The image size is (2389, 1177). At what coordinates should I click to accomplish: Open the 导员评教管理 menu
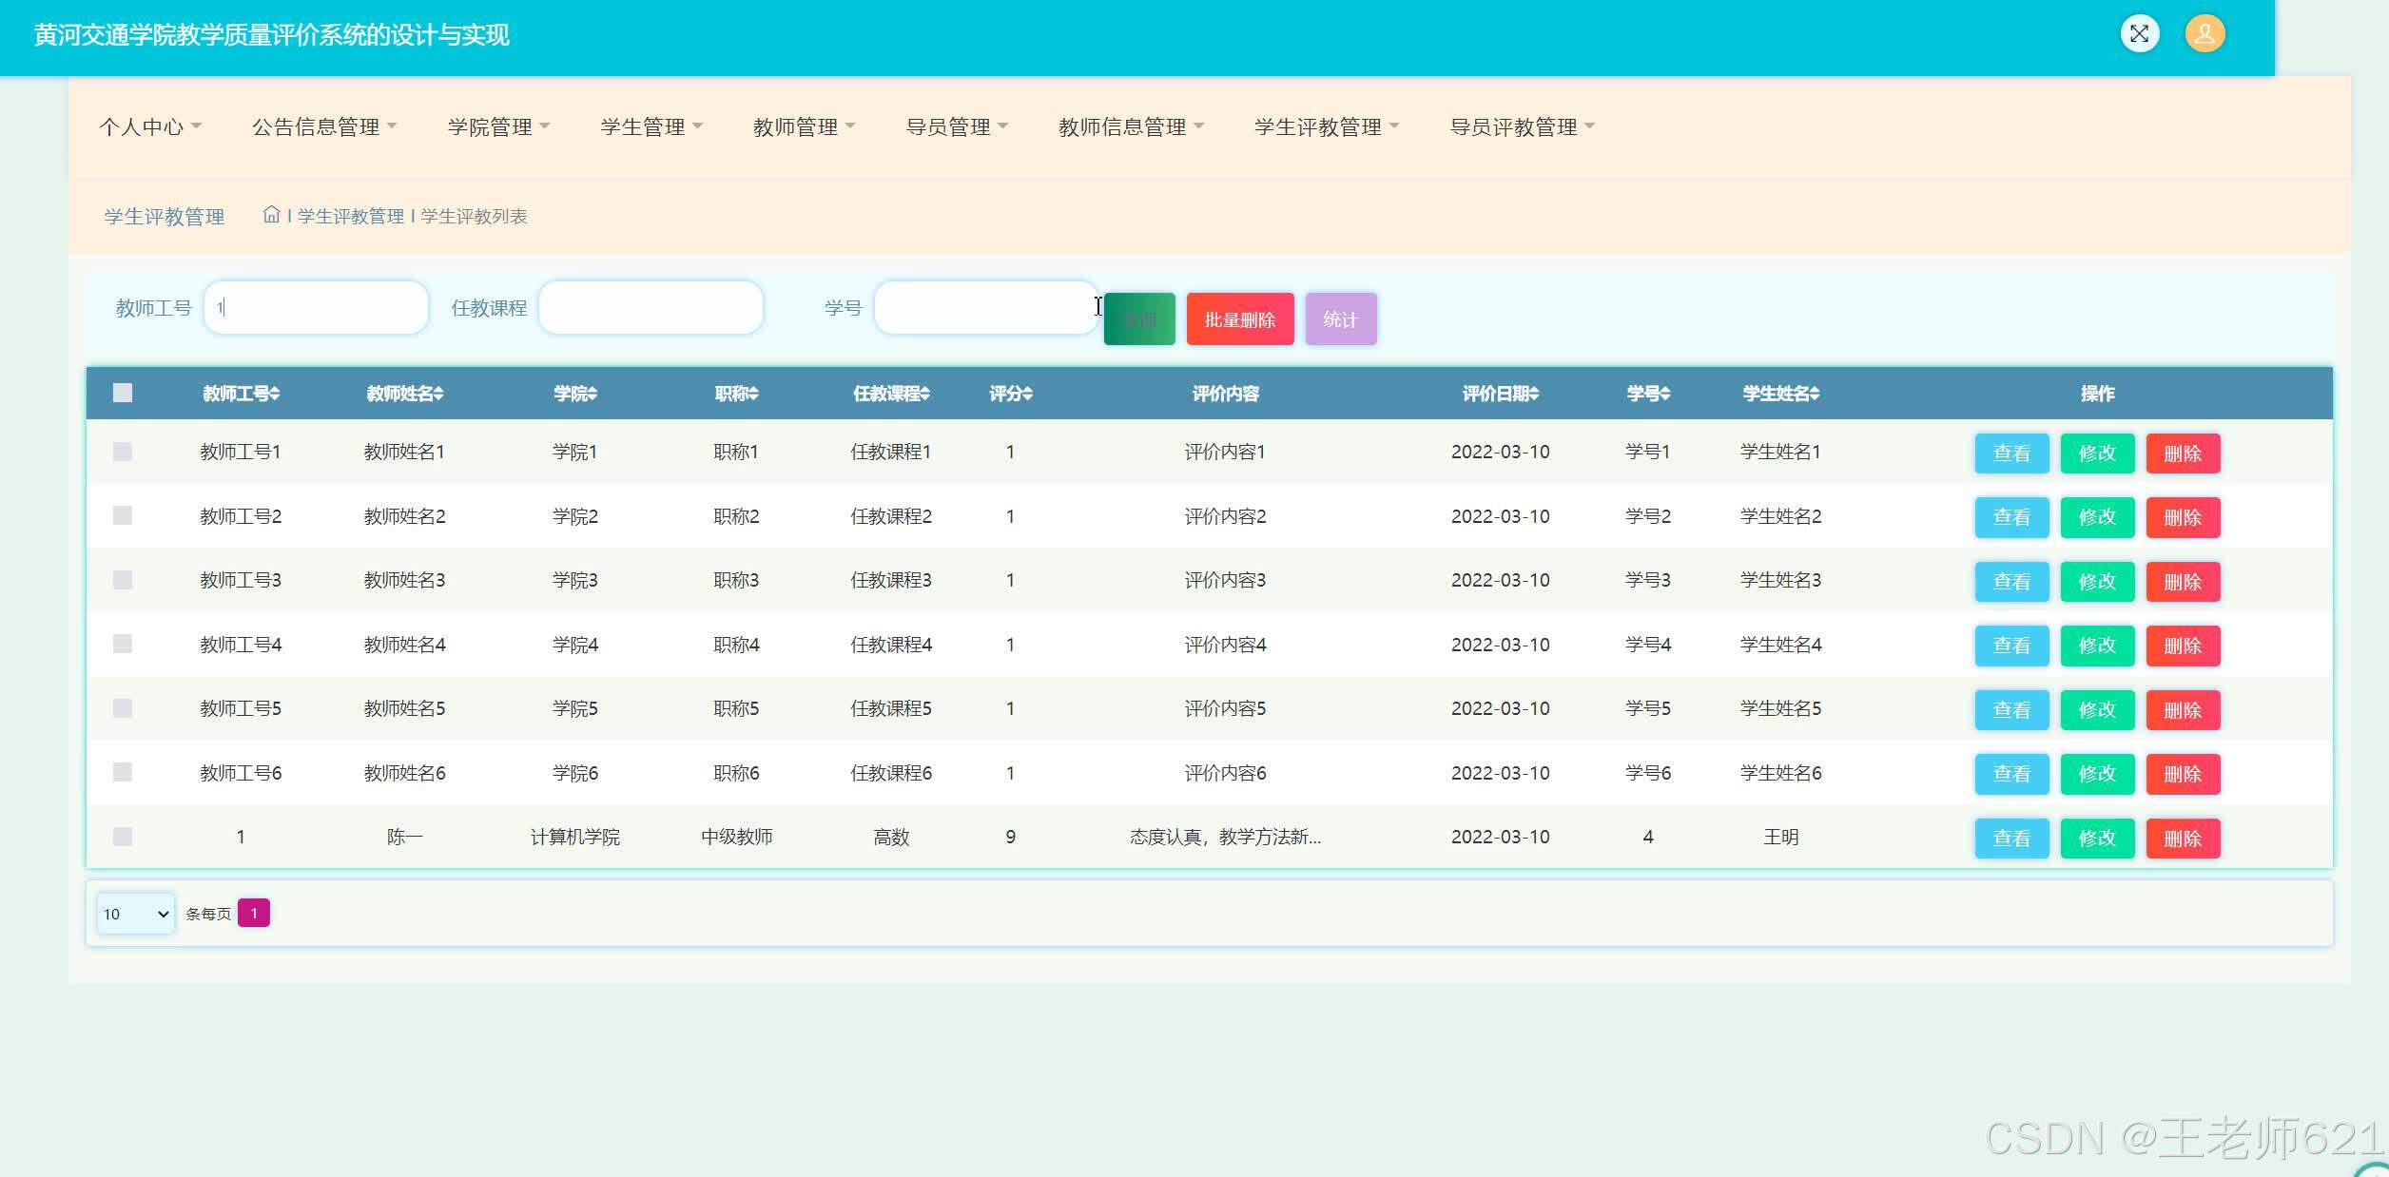[1522, 126]
